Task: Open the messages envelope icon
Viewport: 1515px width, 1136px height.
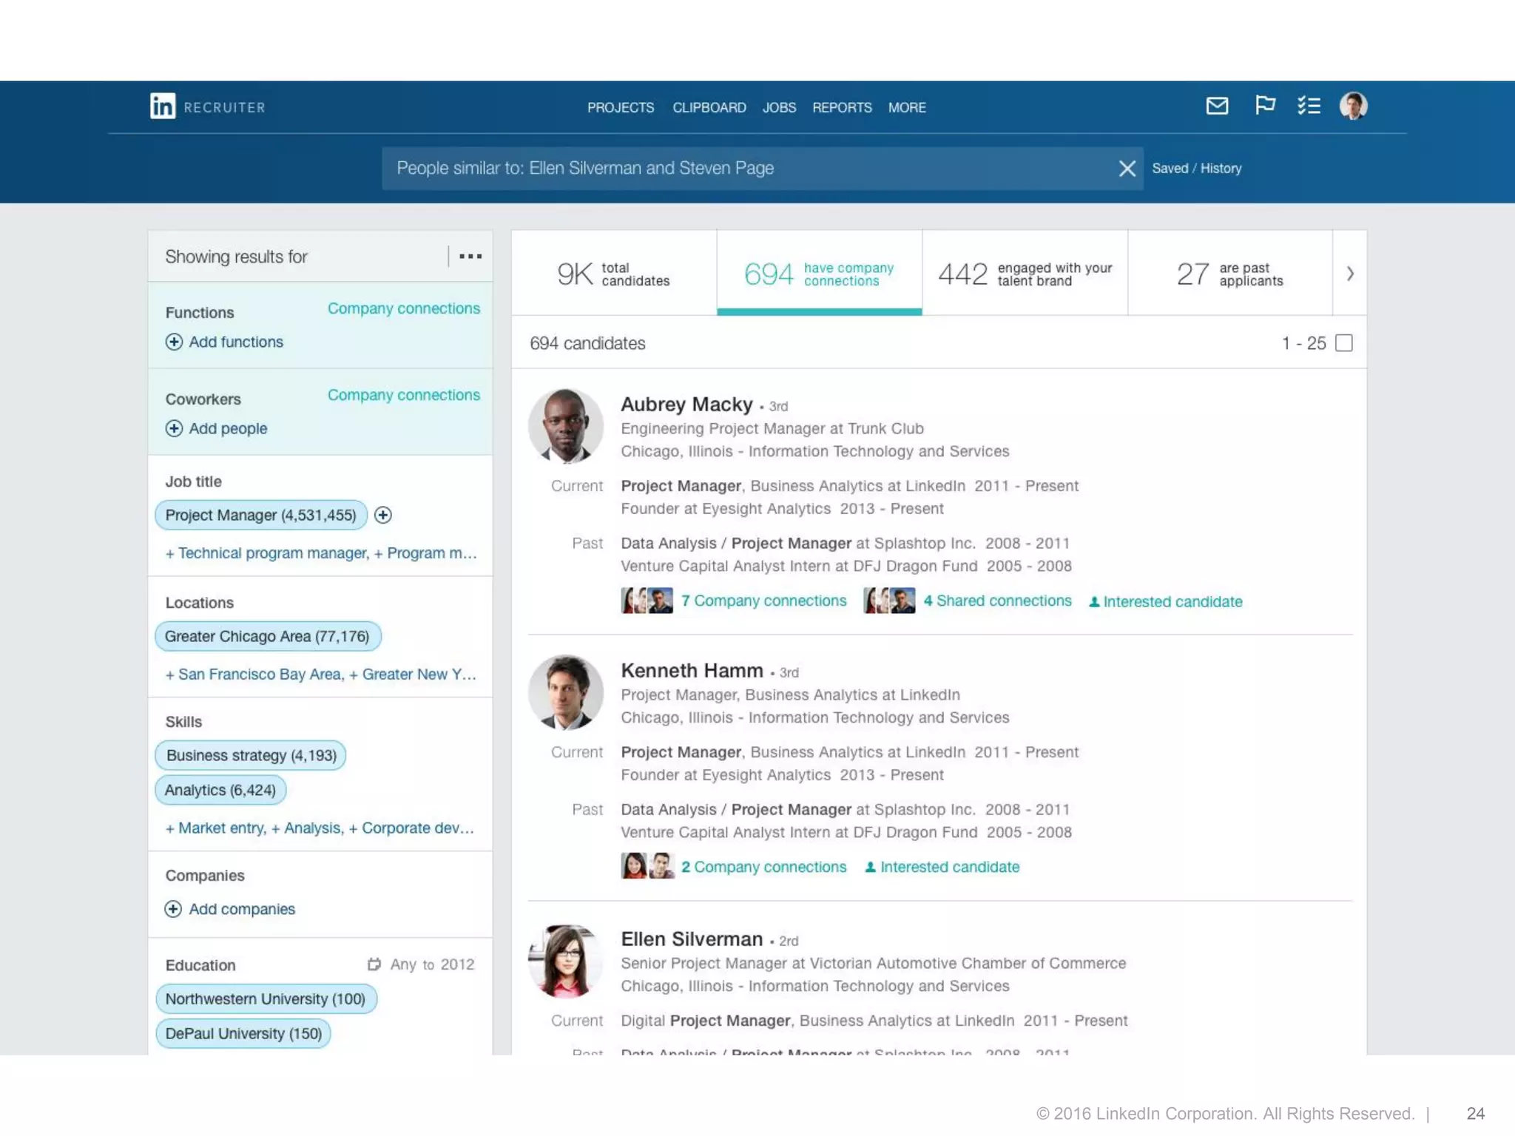Action: point(1217,106)
